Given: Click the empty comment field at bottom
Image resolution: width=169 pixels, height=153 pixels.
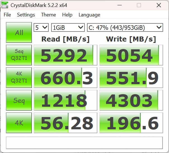Looking at the screenshot, I should click(x=84, y=143).
